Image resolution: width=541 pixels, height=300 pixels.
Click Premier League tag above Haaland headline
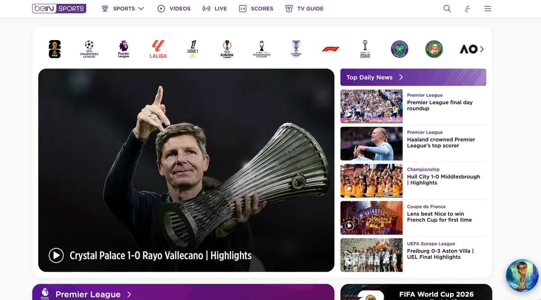(425, 132)
